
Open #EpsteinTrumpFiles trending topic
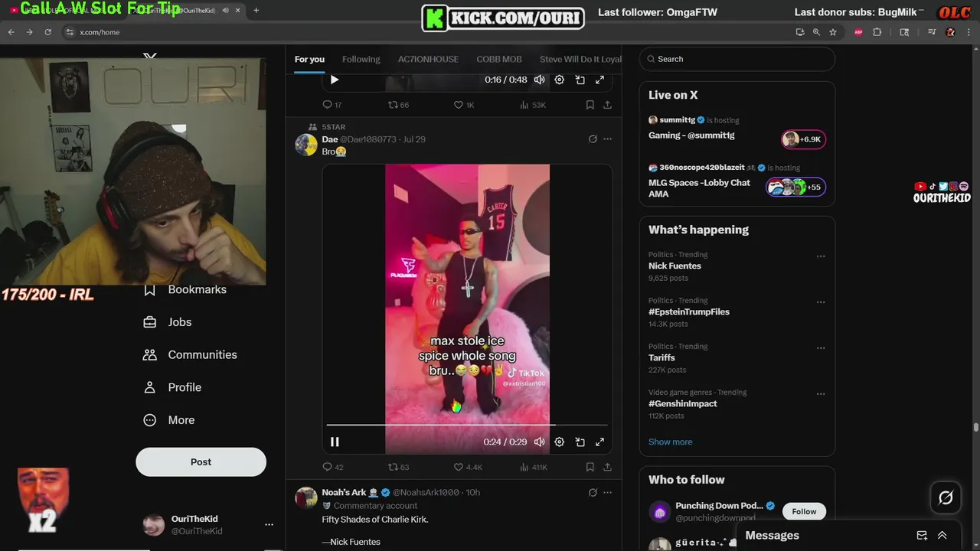click(x=689, y=311)
